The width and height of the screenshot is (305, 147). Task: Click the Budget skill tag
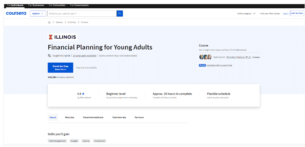point(74,141)
